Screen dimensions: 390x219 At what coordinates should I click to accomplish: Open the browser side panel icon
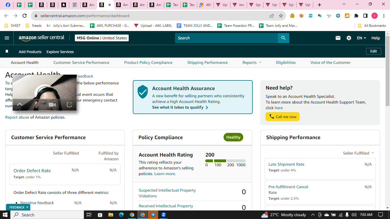click(x=365, y=16)
